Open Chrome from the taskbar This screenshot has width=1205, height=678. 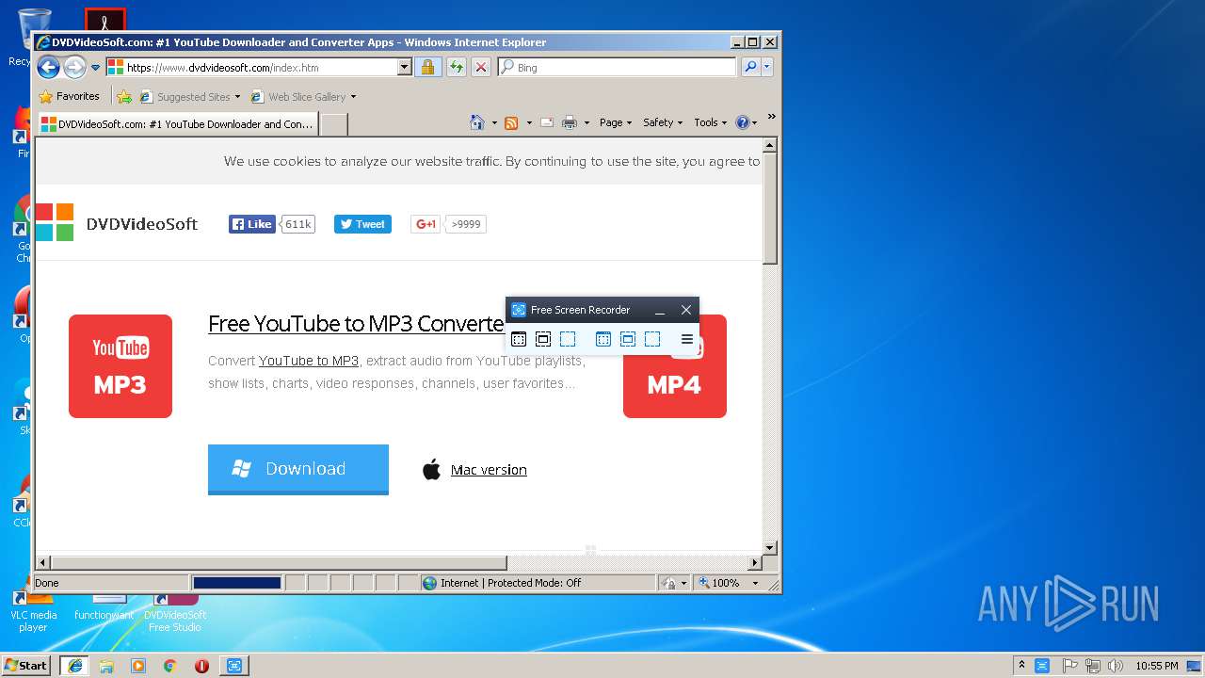click(x=169, y=666)
